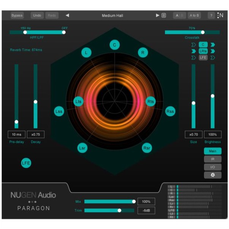
Task: Select the next preset arrow
Action: (x=158, y=15)
